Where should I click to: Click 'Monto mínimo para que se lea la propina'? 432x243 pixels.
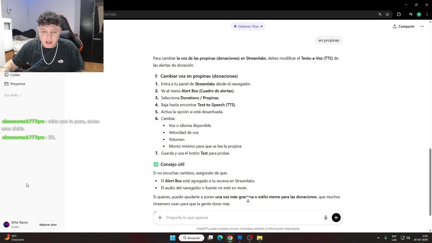pyautogui.click(x=205, y=146)
